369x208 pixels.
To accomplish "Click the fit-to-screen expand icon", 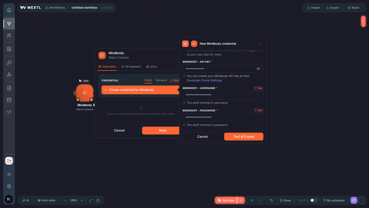I will click(91, 200).
